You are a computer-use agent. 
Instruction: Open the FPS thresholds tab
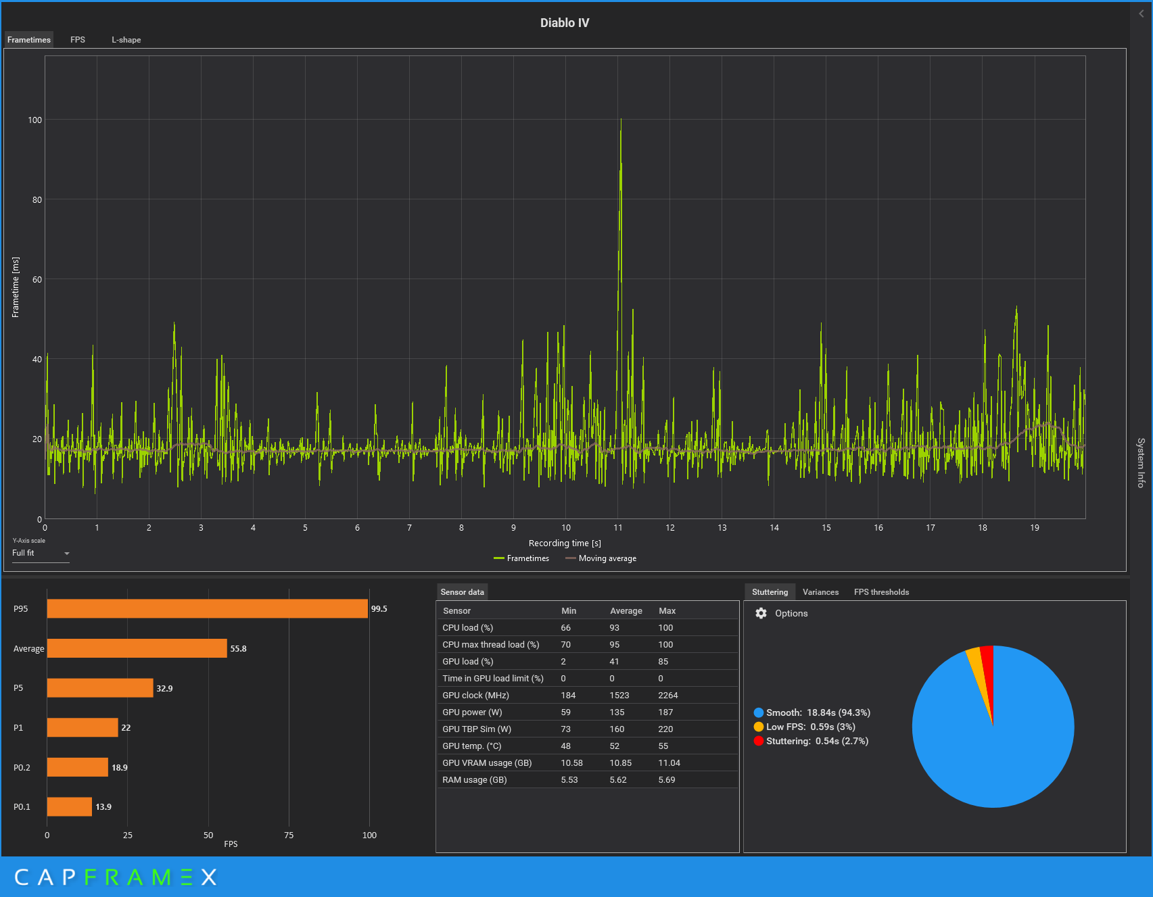[881, 592]
